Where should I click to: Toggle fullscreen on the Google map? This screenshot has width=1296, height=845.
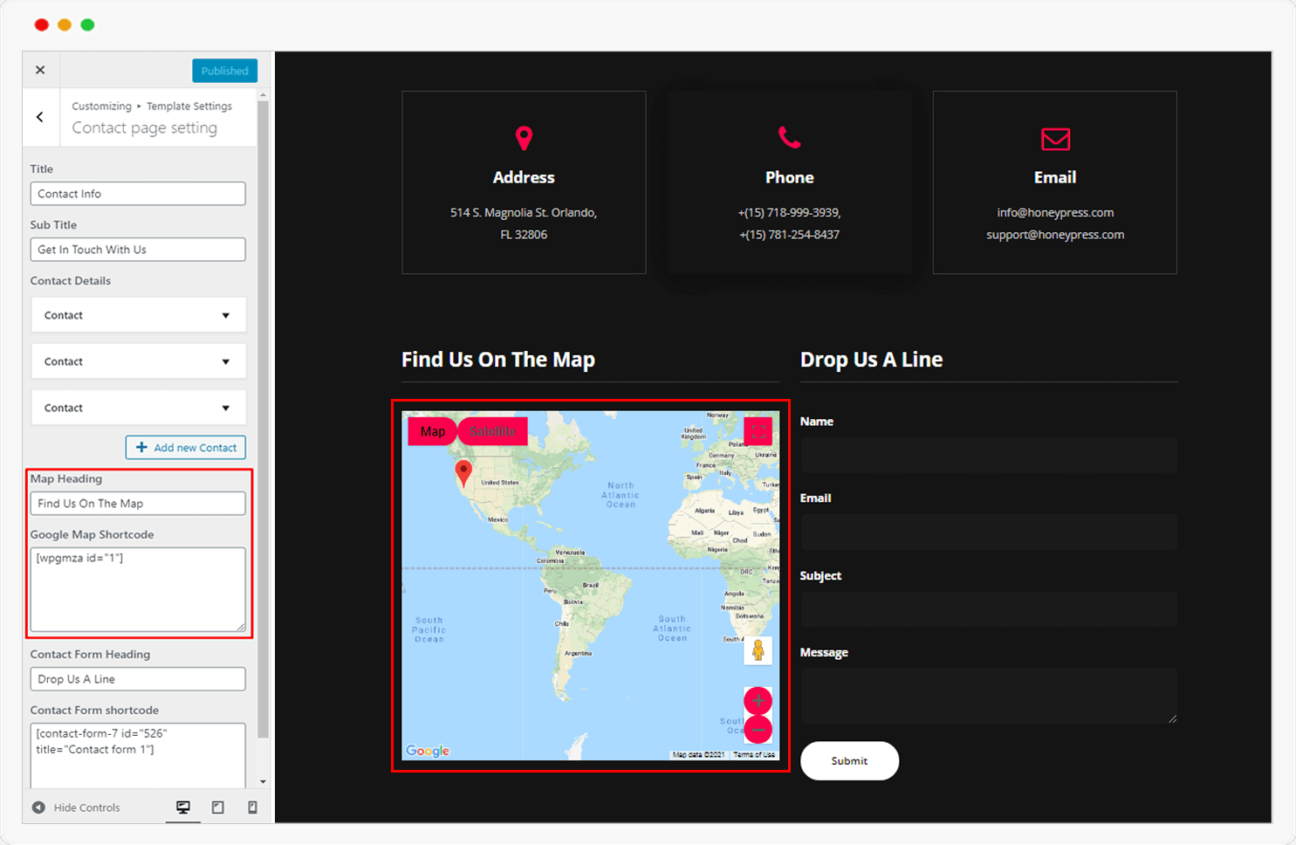[x=758, y=431]
